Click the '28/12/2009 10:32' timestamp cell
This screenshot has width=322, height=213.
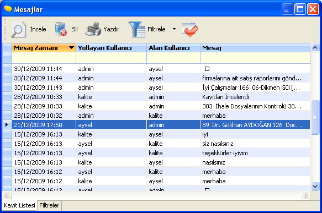pos(44,116)
